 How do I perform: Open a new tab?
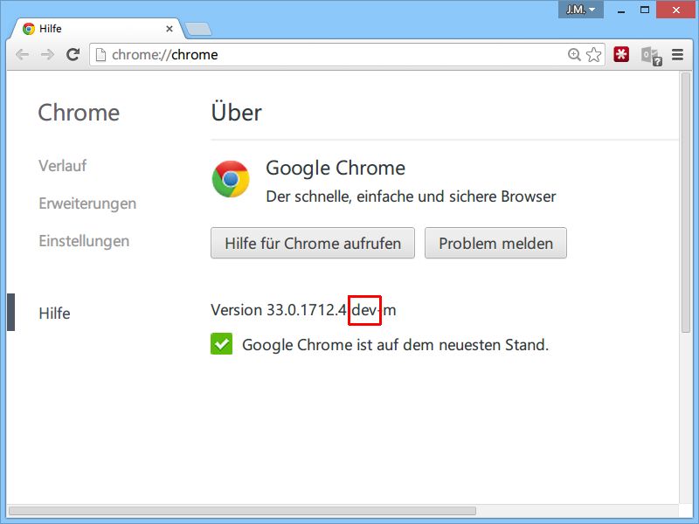198,29
